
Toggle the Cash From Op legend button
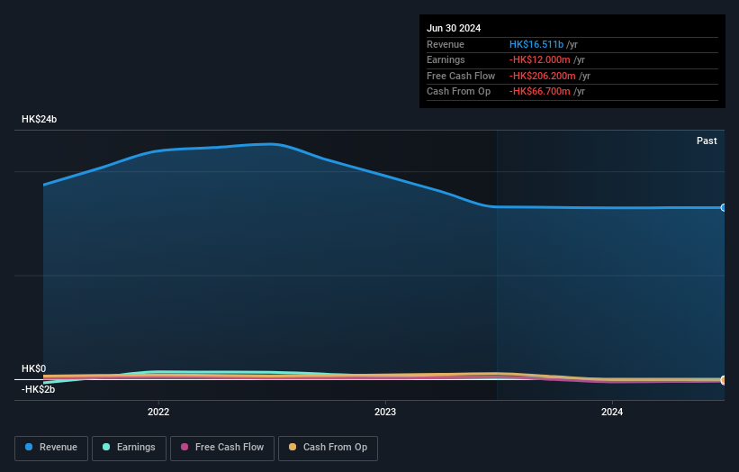click(x=328, y=448)
